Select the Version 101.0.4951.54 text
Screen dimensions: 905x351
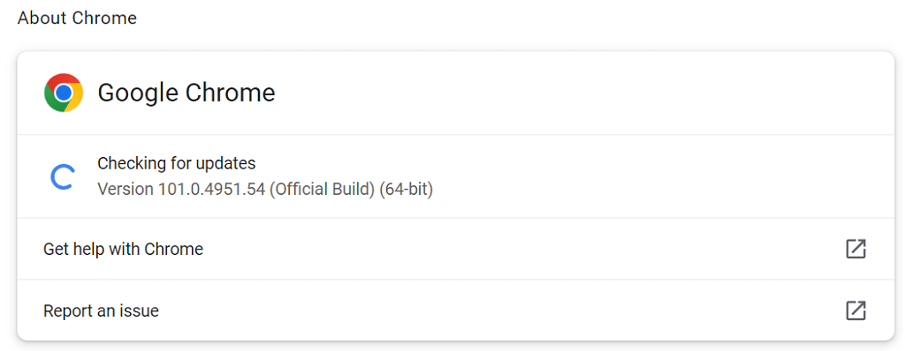point(181,189)
